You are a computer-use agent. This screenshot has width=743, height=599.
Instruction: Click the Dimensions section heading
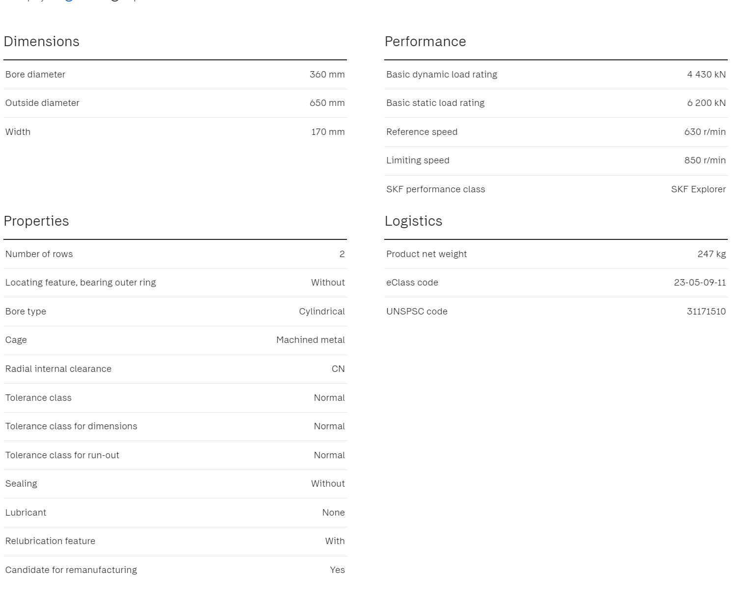42,42
